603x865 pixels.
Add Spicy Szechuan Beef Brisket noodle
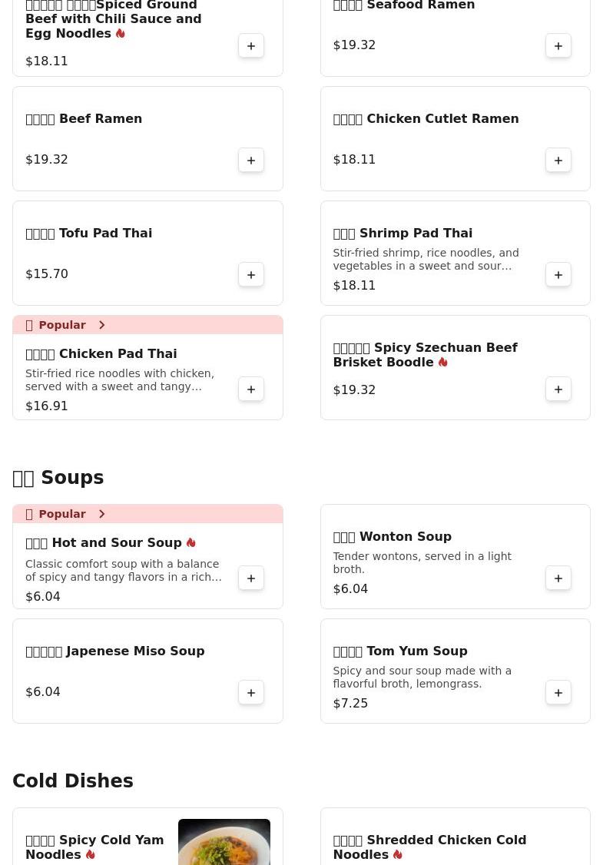click(558, 389)
